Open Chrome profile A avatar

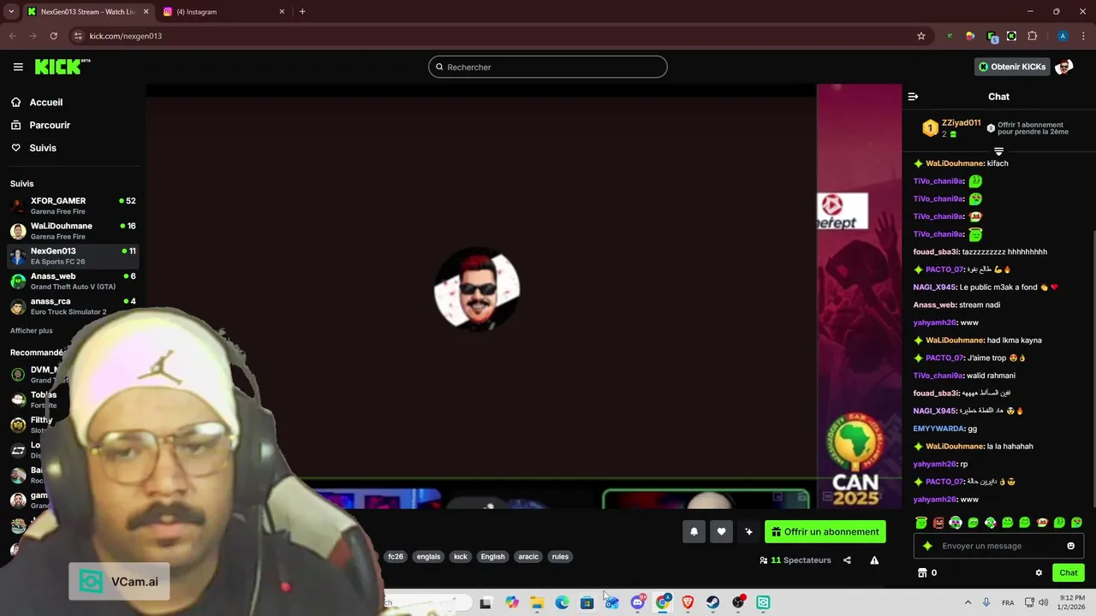(1063, 36)
